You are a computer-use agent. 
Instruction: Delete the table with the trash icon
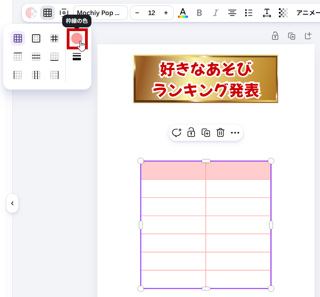point(220,133)
